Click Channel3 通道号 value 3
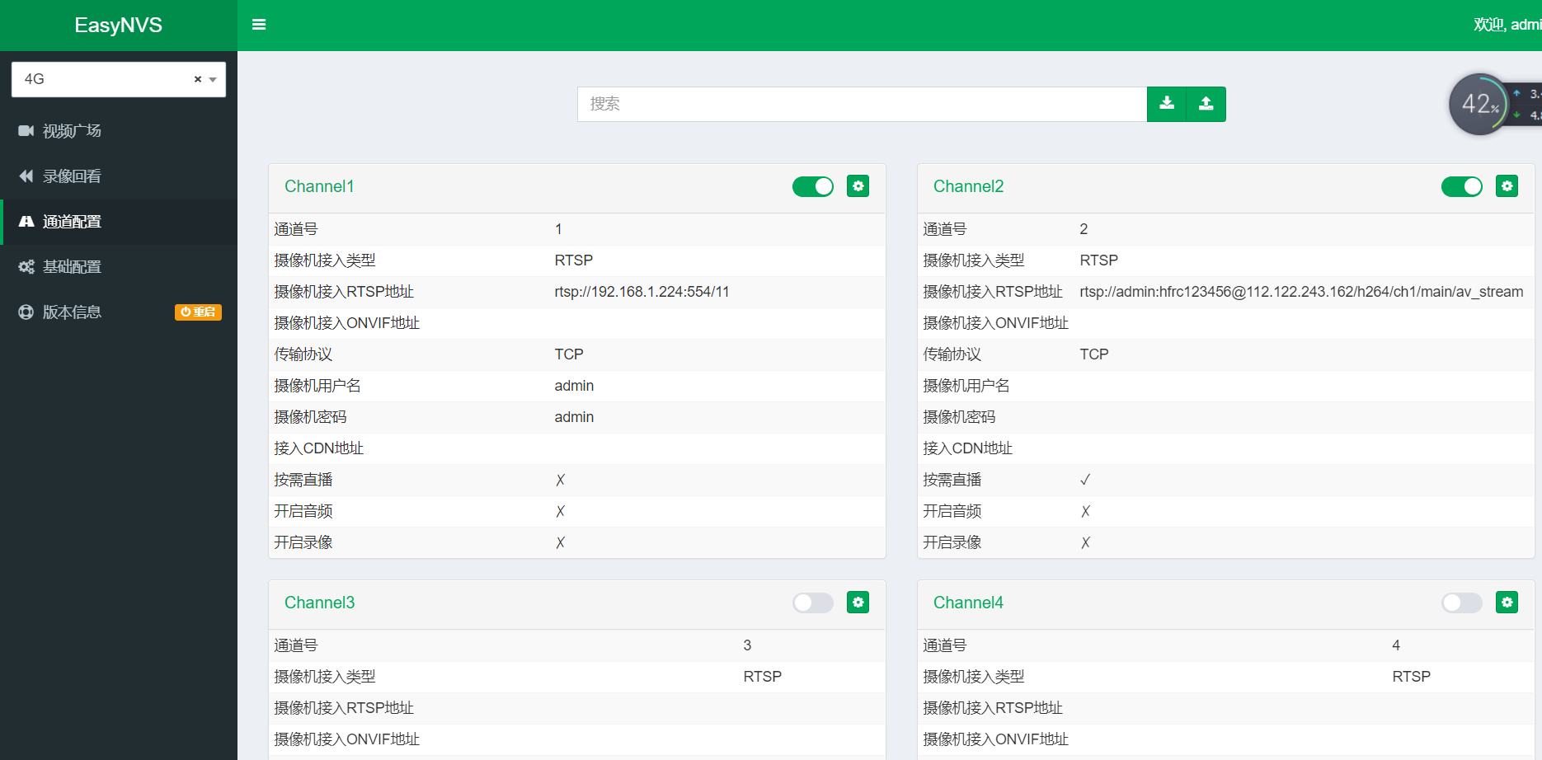This screenshot has width=1542, height=760. pyautogui.click(x=747, y=645)
